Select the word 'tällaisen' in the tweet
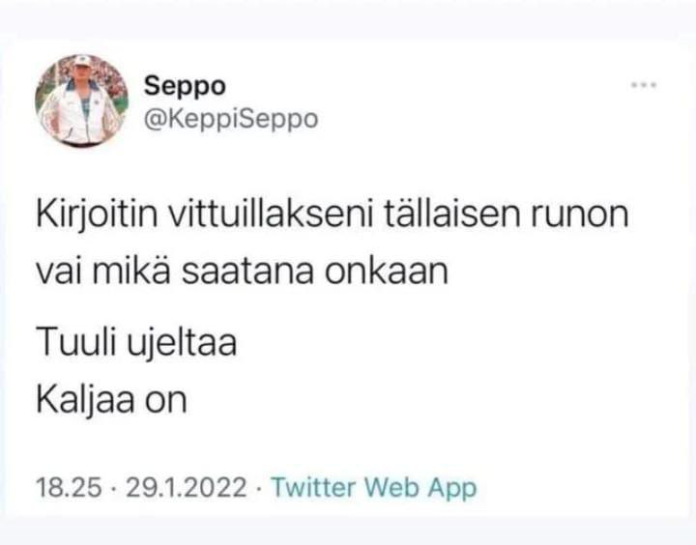696x545 pixels. tap(451, 215)
